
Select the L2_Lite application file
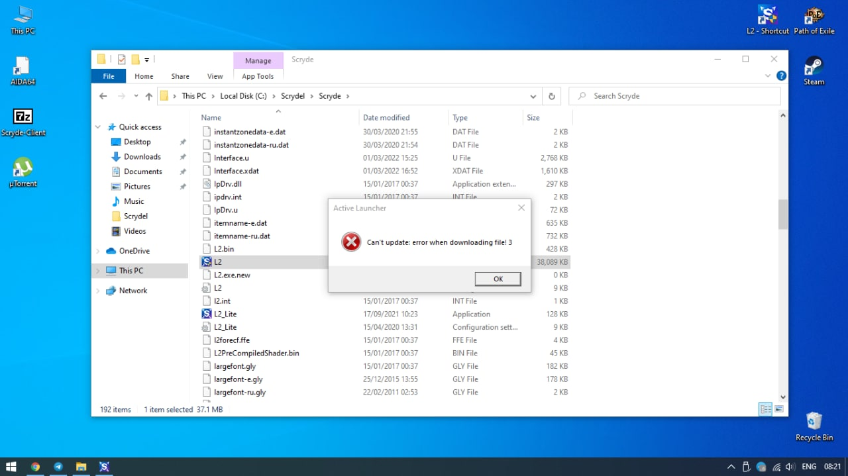225,314
